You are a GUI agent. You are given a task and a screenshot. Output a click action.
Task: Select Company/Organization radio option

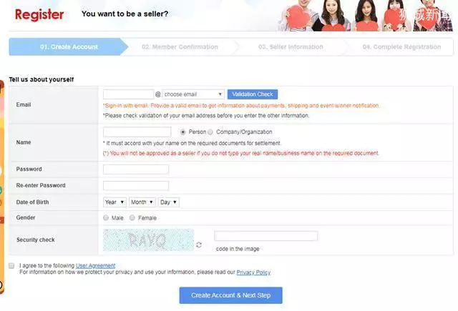point(210,132)
